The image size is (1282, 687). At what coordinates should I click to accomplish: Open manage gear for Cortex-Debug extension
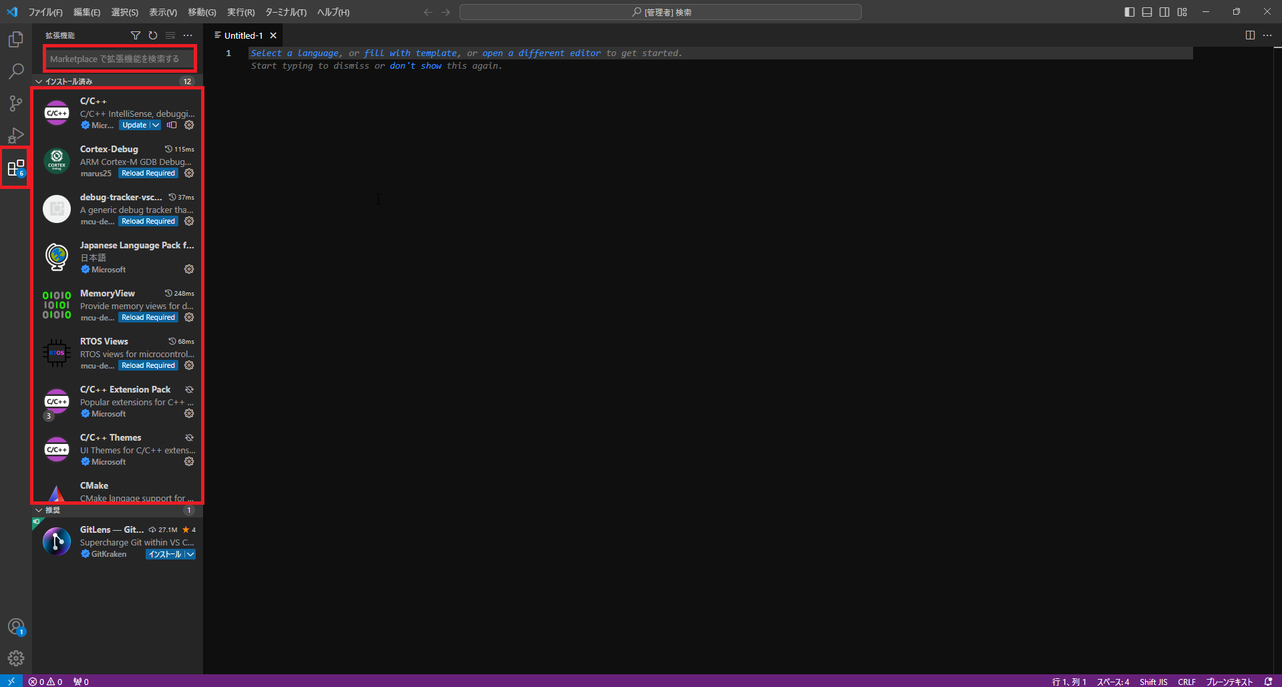189,173
